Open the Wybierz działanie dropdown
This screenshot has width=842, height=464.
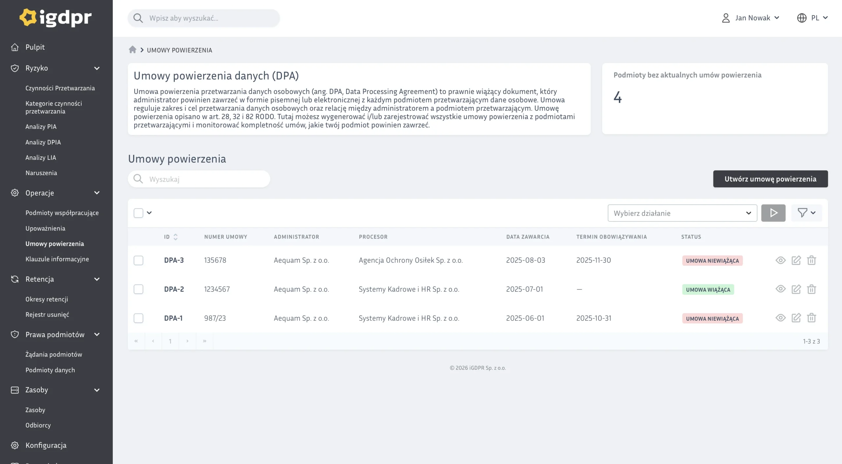(x=682, y=213)
